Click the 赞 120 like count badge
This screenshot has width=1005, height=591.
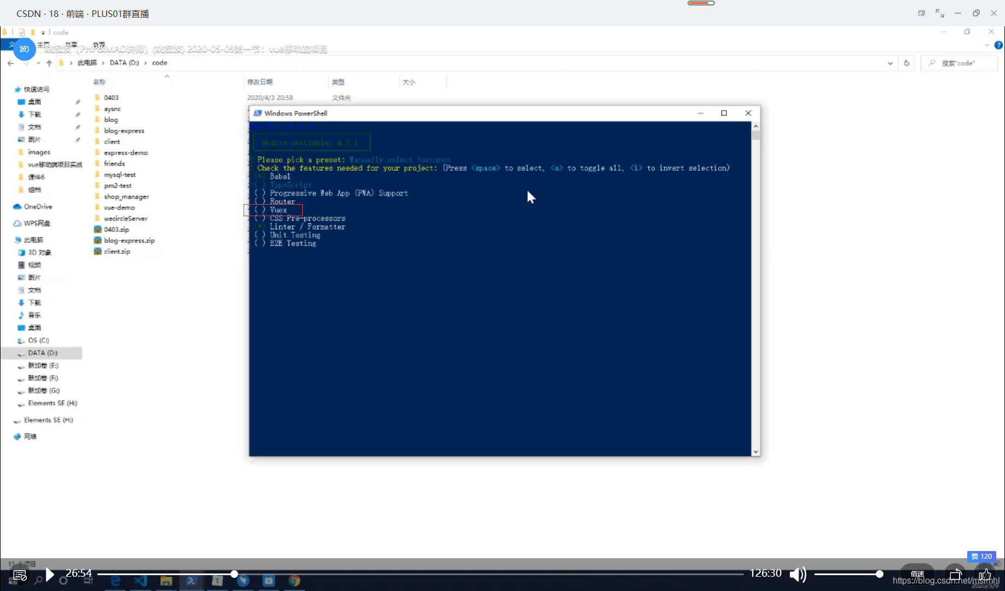tap(981, 556)
